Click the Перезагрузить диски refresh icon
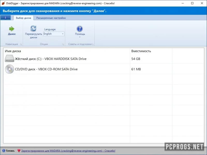This screenshot has width=207, height=155. click(33, 29)
